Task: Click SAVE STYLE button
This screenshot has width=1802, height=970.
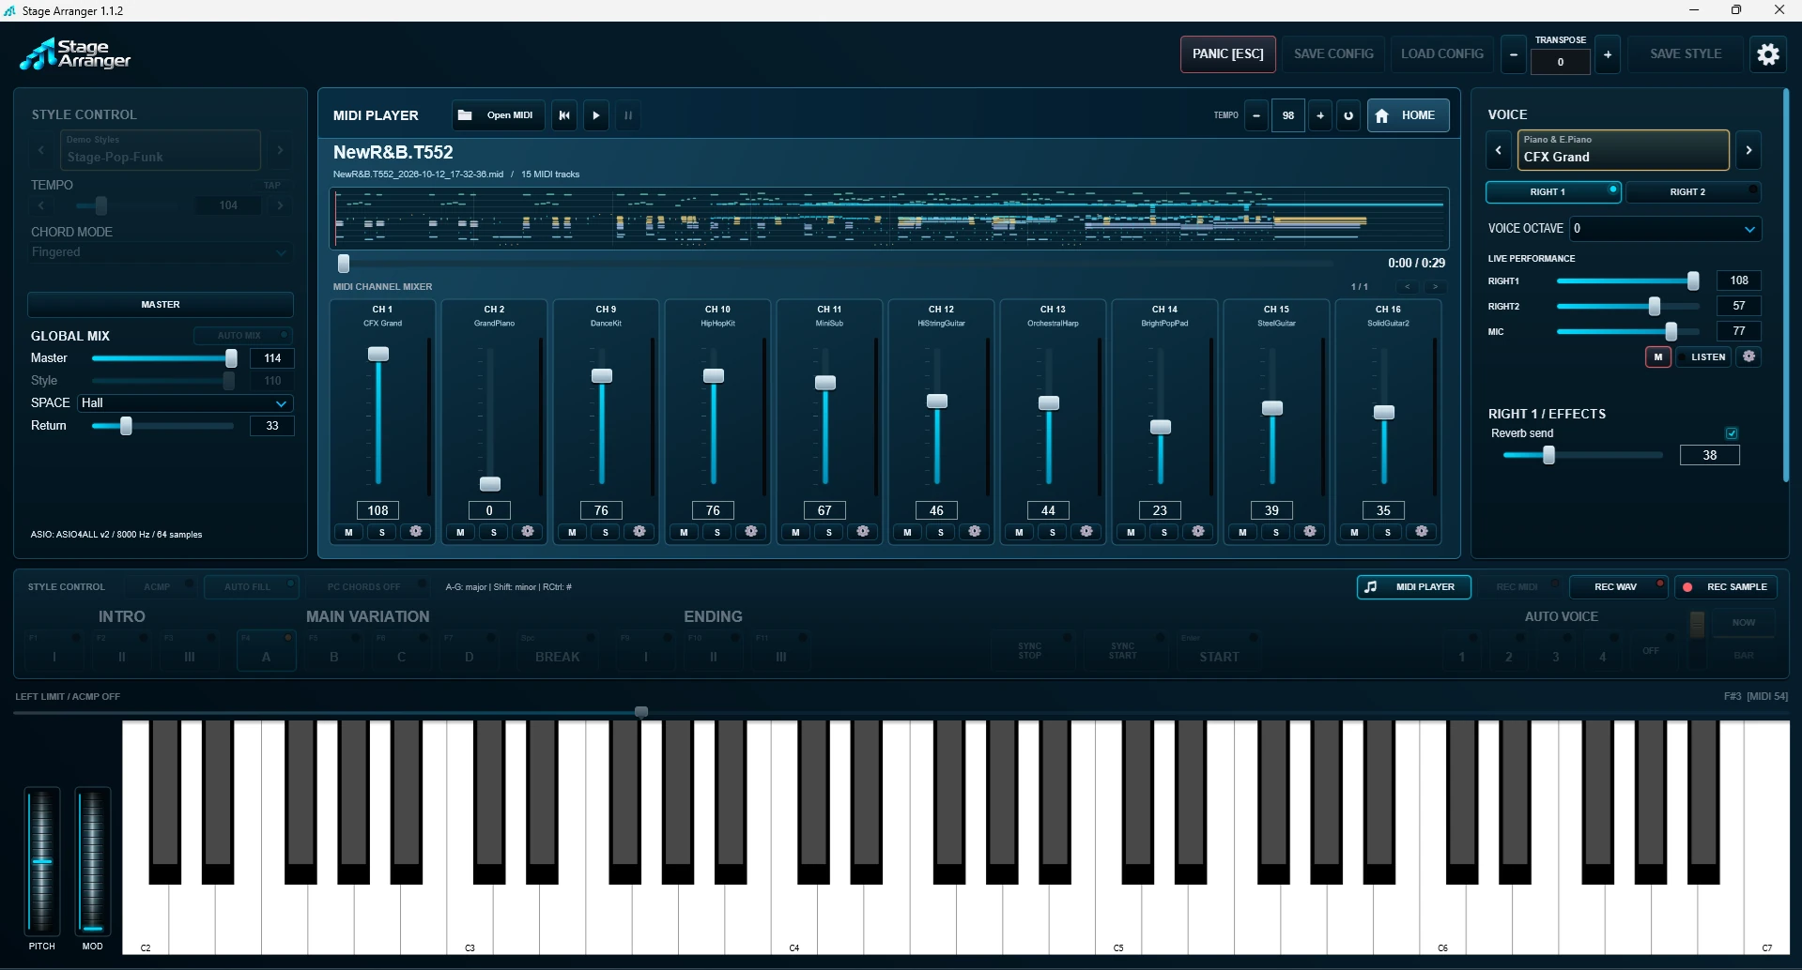Action: coord(1686,54)
